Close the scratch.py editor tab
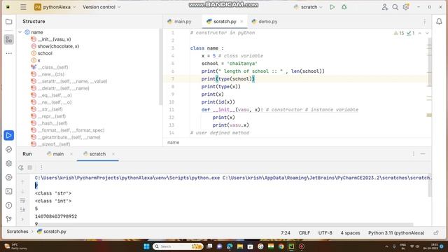This screenshot has width=448, height=252. click(241, 22)
